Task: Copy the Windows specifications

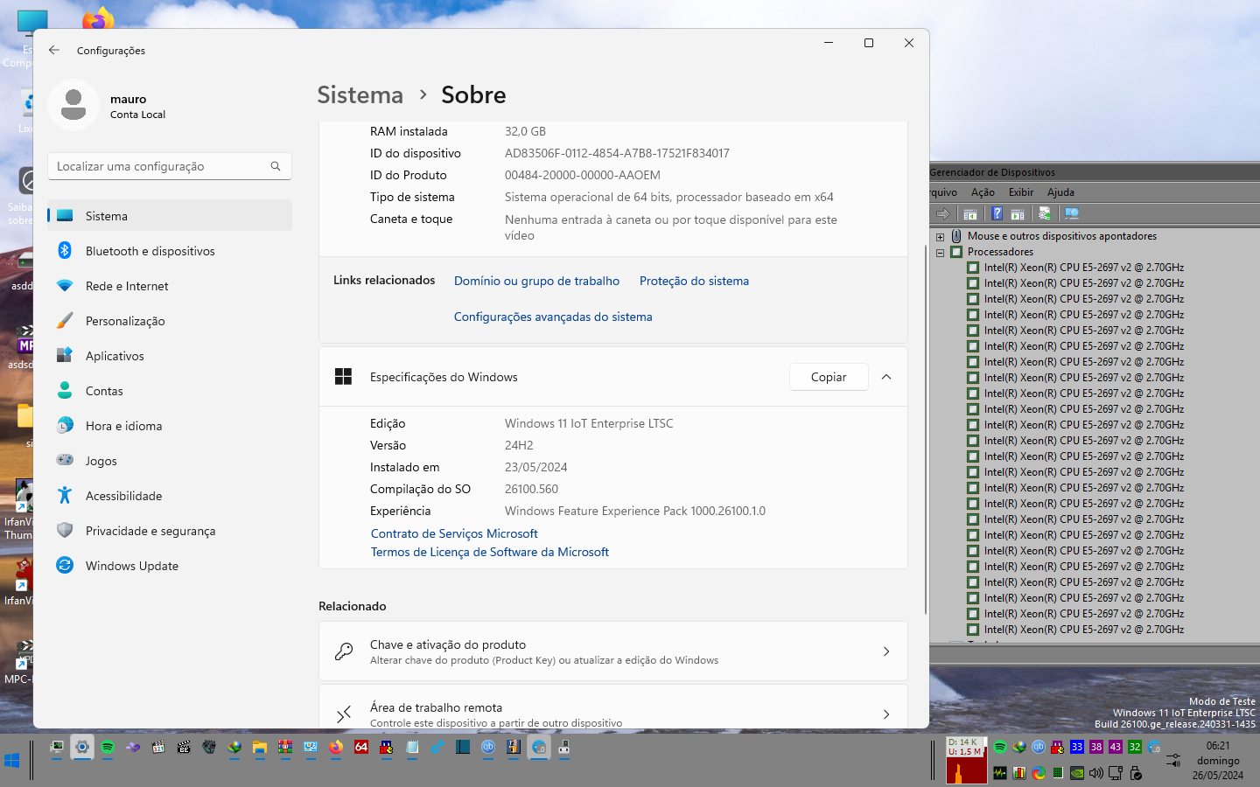Action: (x=829, y=377)
